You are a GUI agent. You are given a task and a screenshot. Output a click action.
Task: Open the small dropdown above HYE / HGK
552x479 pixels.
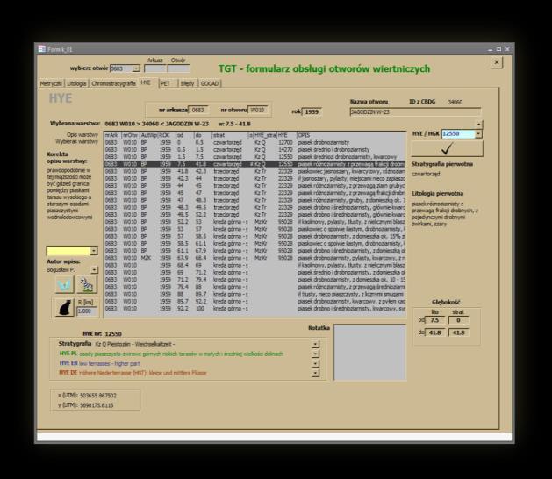(478, 125)
